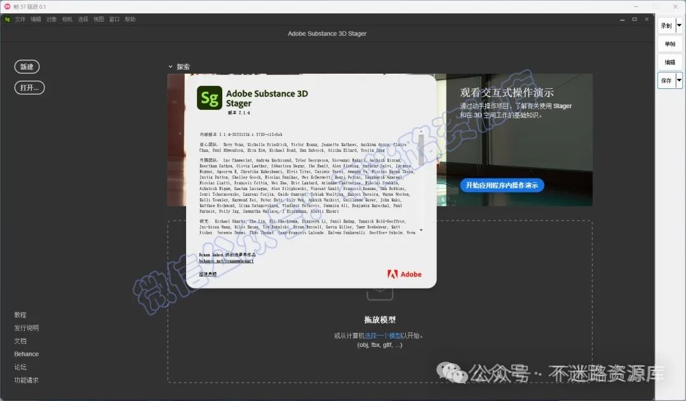Open the 教程 link

coord(20,315)
